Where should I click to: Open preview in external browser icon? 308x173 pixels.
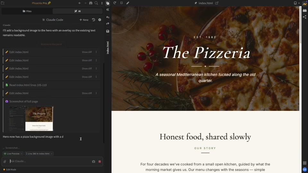pyautogui.click(x=217, y=3)
